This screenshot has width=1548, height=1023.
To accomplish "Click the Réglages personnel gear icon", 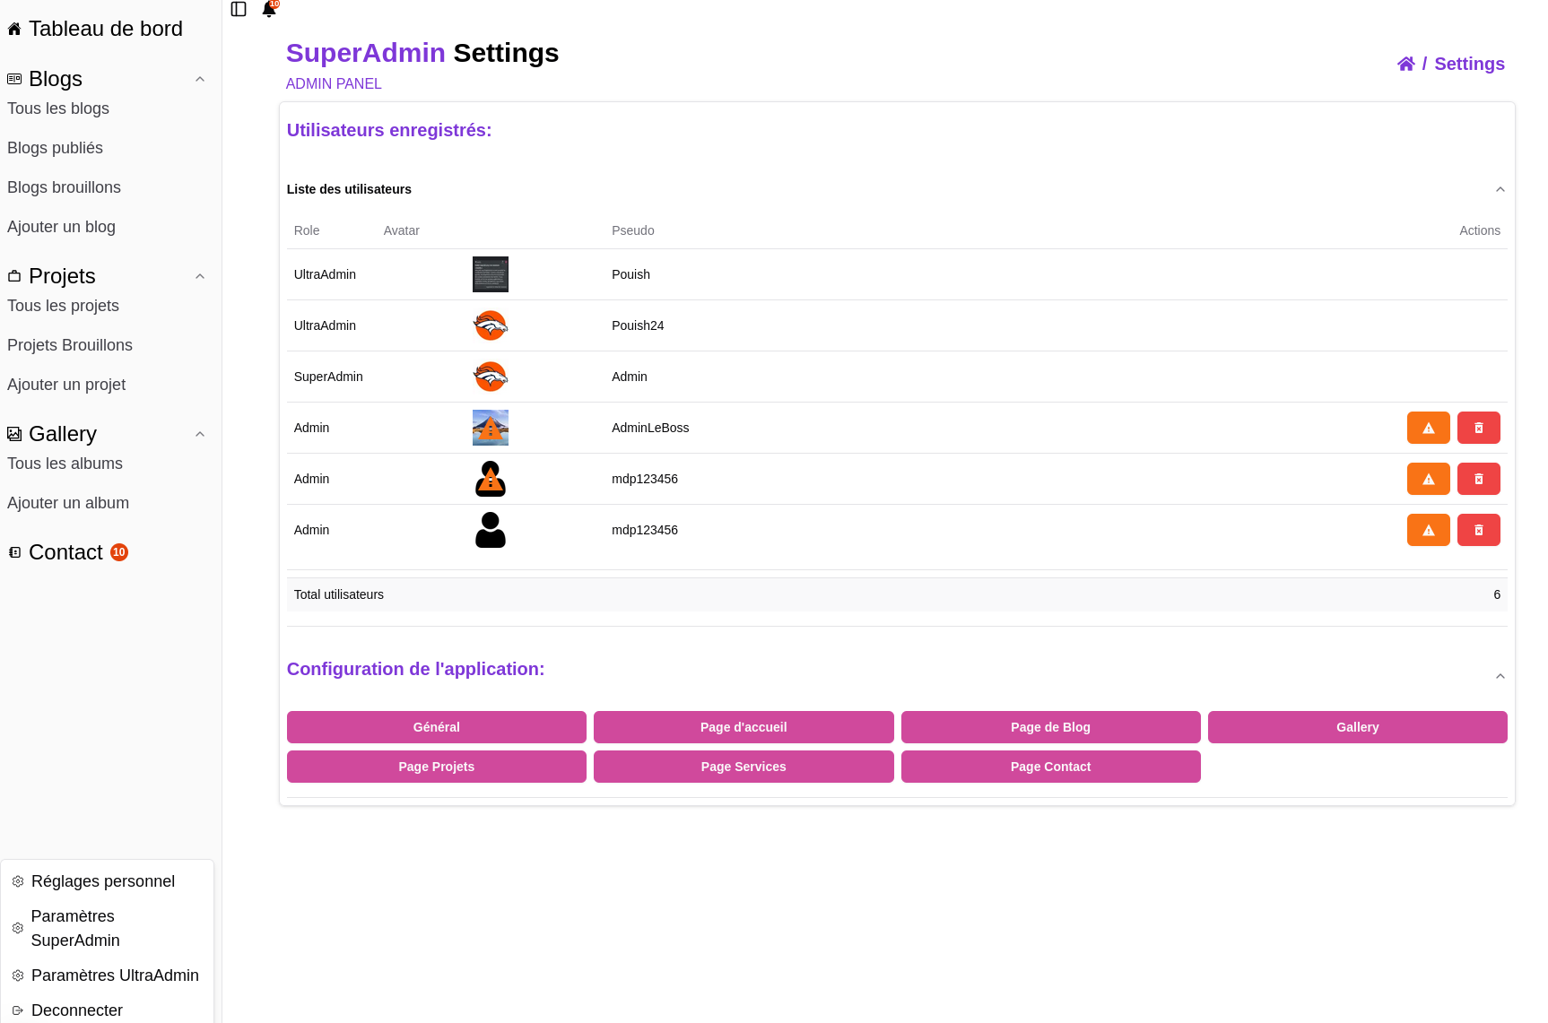I will click(x=18, y=881).
